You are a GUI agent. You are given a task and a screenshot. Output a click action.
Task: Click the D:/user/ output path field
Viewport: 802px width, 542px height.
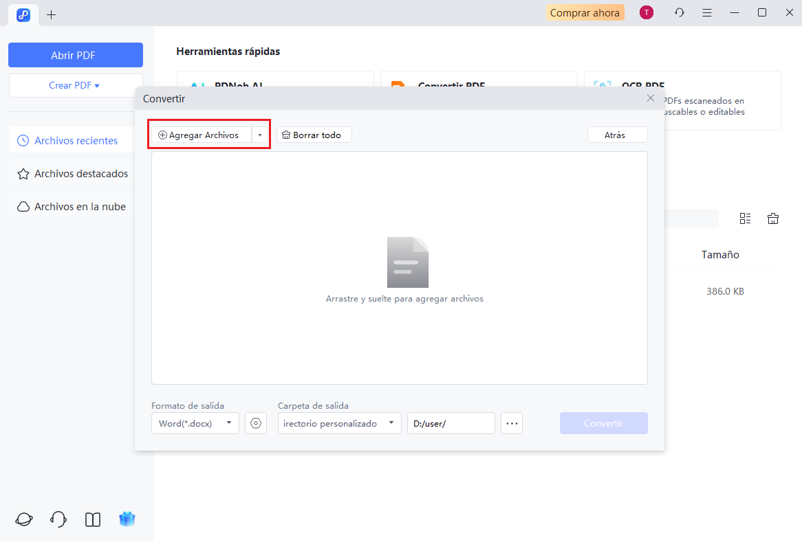451,423
